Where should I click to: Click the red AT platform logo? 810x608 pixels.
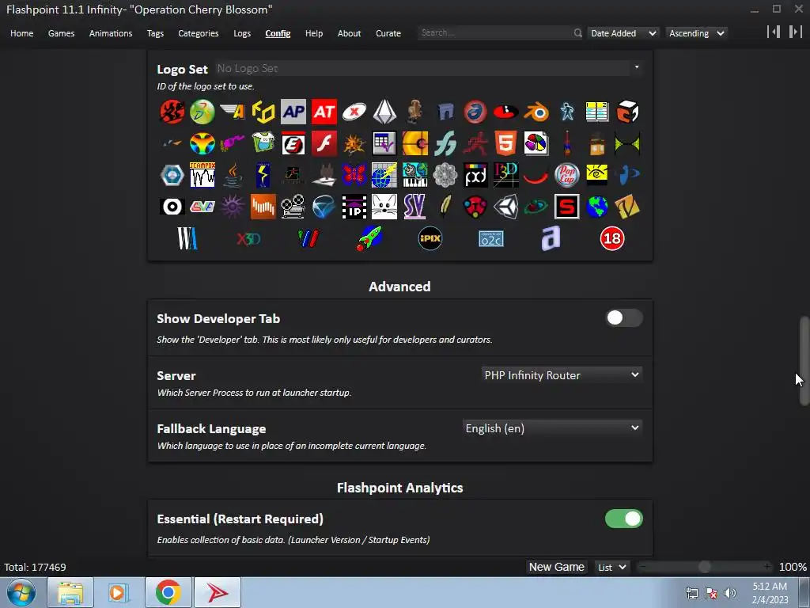(324, 112)
